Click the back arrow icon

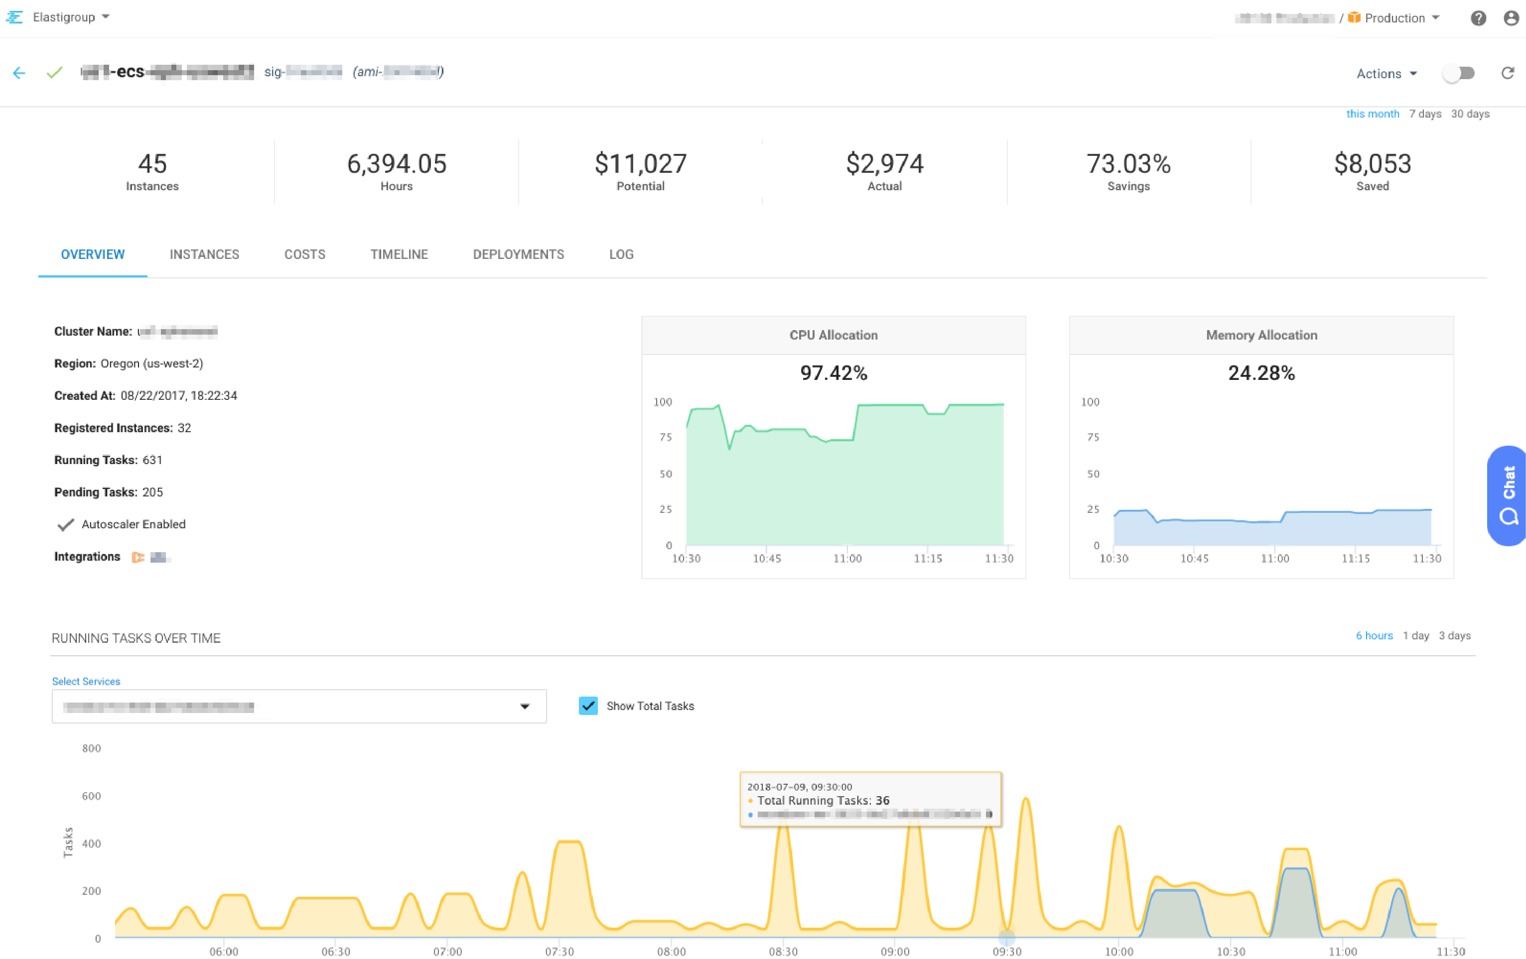19,73
